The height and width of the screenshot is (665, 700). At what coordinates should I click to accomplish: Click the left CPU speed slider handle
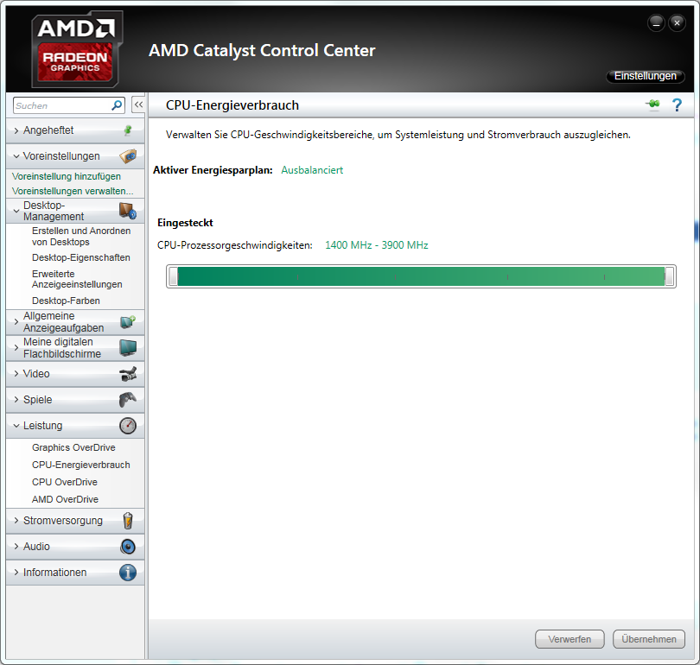tap(173, 276)
